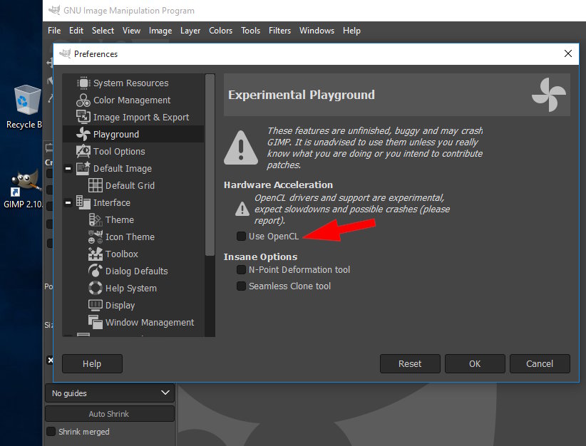The height and width of the screenshot is (446, 586).
Task: Click the Playground pinwheel icon in sidebar
Action: tap(83, 134)
